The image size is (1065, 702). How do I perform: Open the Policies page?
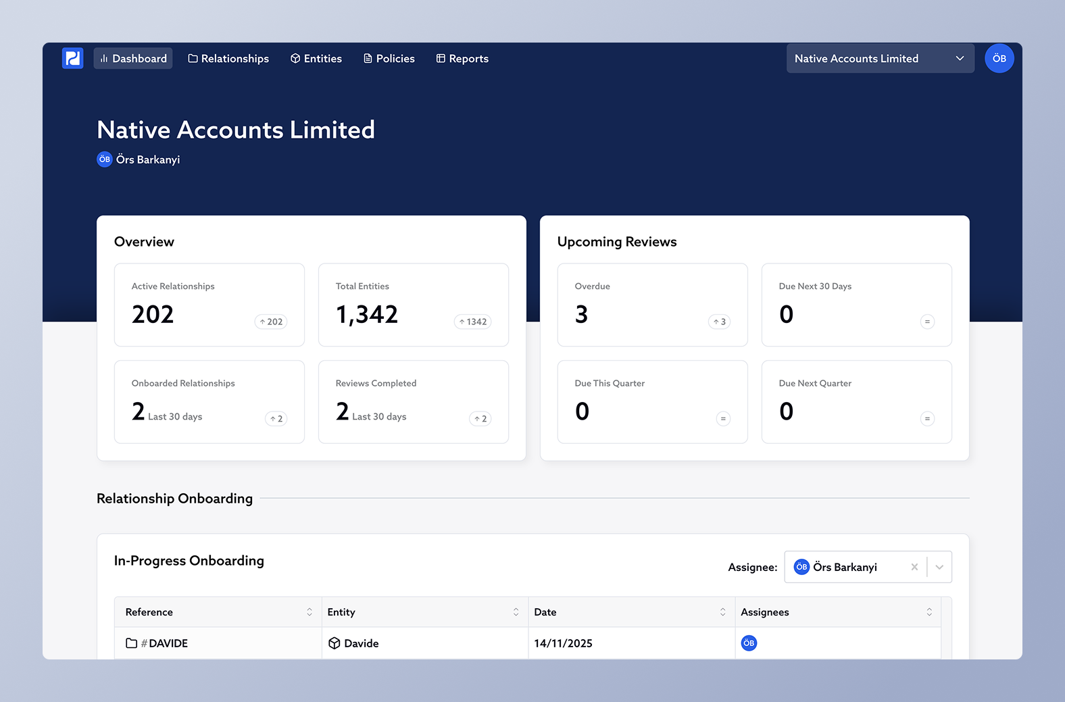coord(389,58)
